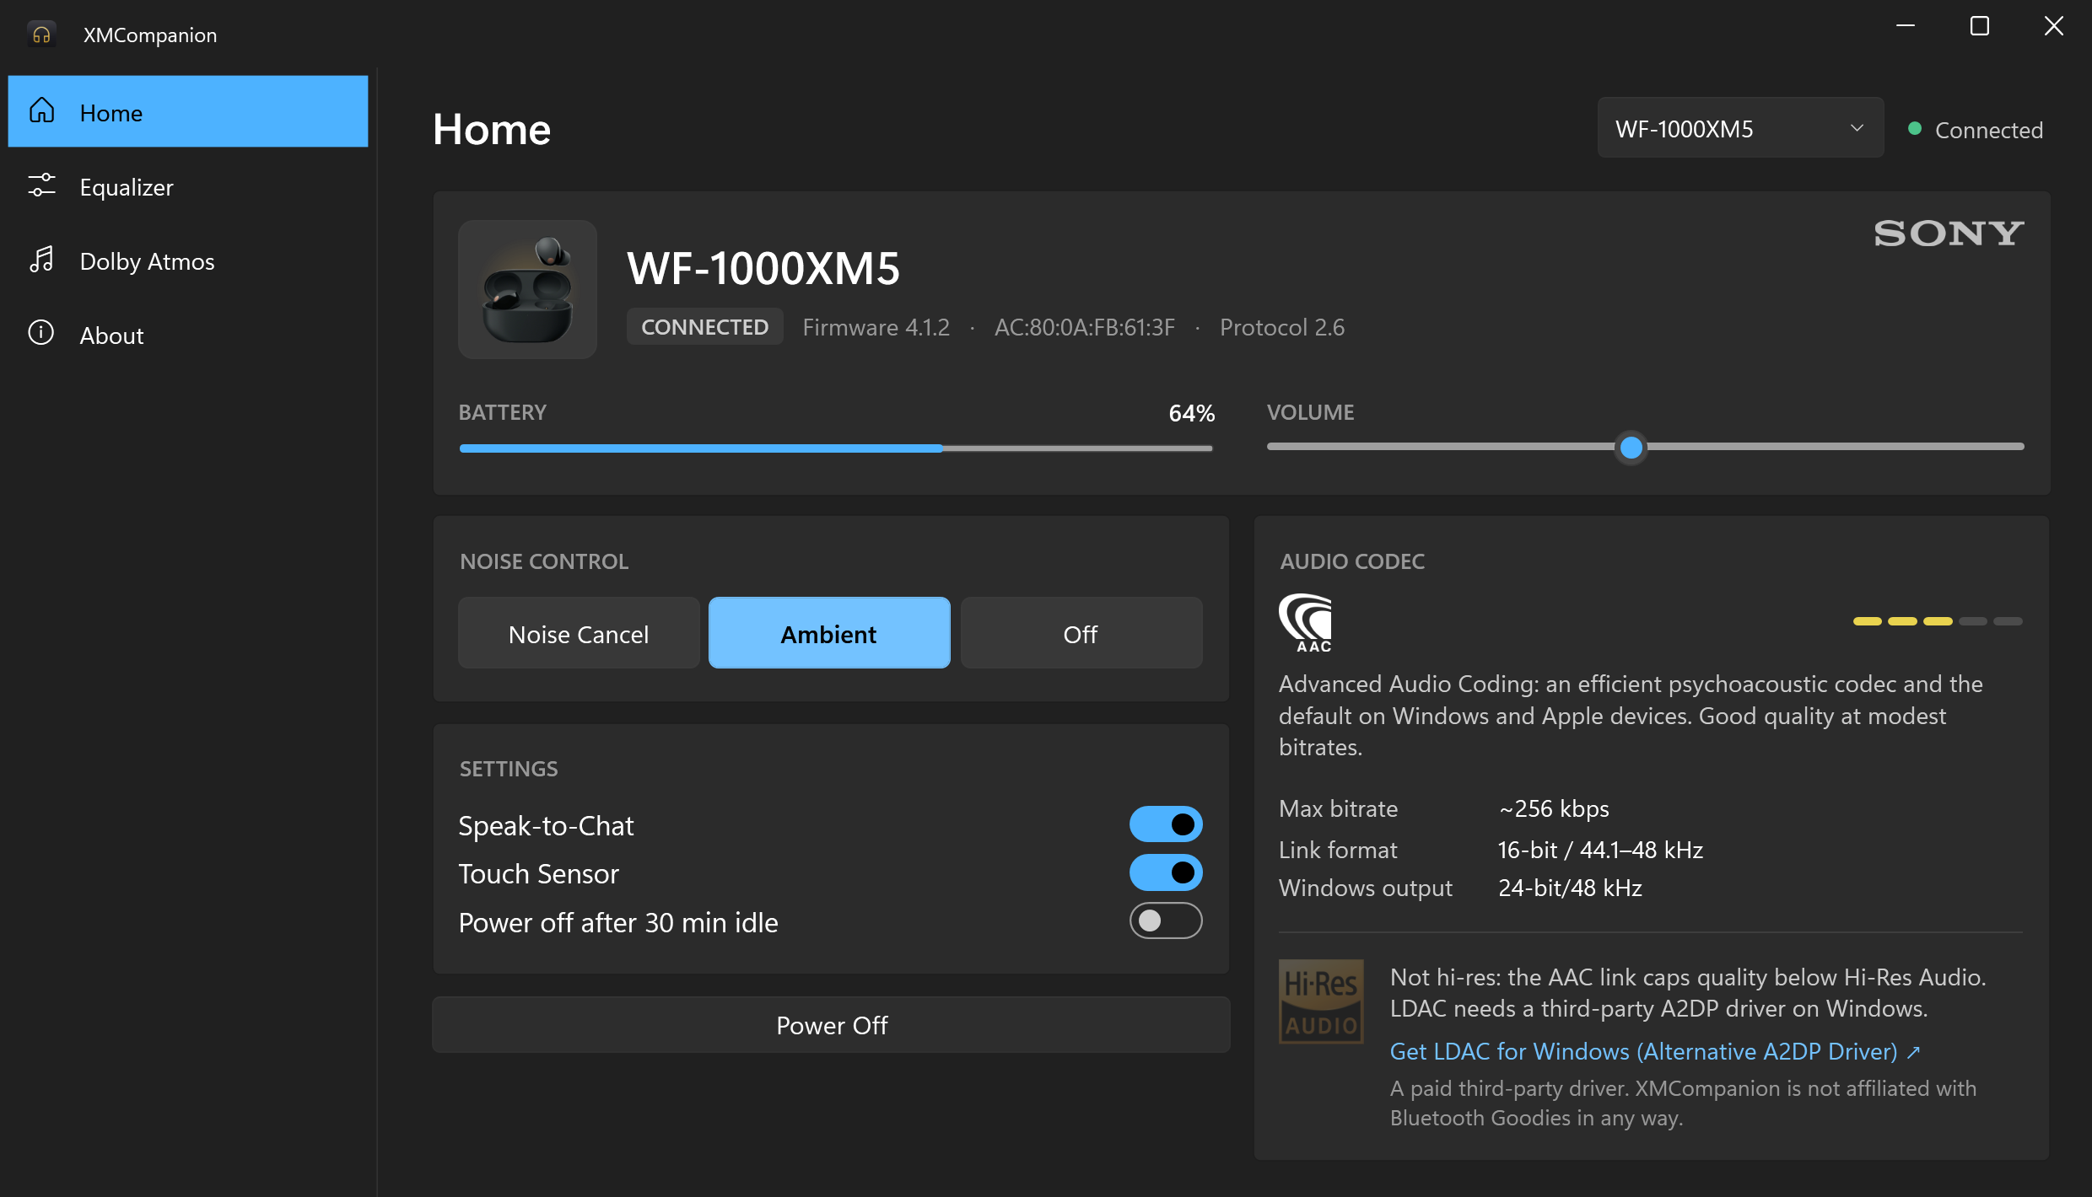Click the Windows output label
This screenshot has width=2092, height=1197.
1365,888
